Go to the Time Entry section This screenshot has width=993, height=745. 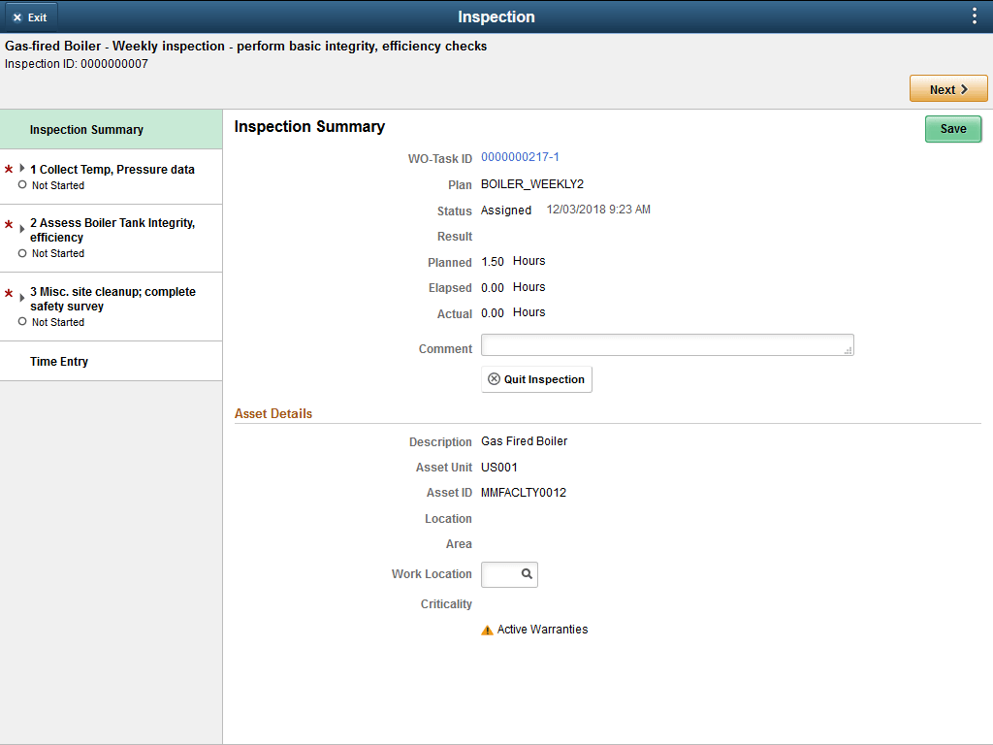tap(111, 361)
